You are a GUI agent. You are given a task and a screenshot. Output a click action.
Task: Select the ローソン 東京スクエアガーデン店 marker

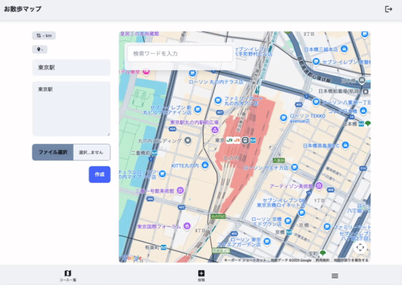(x=267, y=241)
